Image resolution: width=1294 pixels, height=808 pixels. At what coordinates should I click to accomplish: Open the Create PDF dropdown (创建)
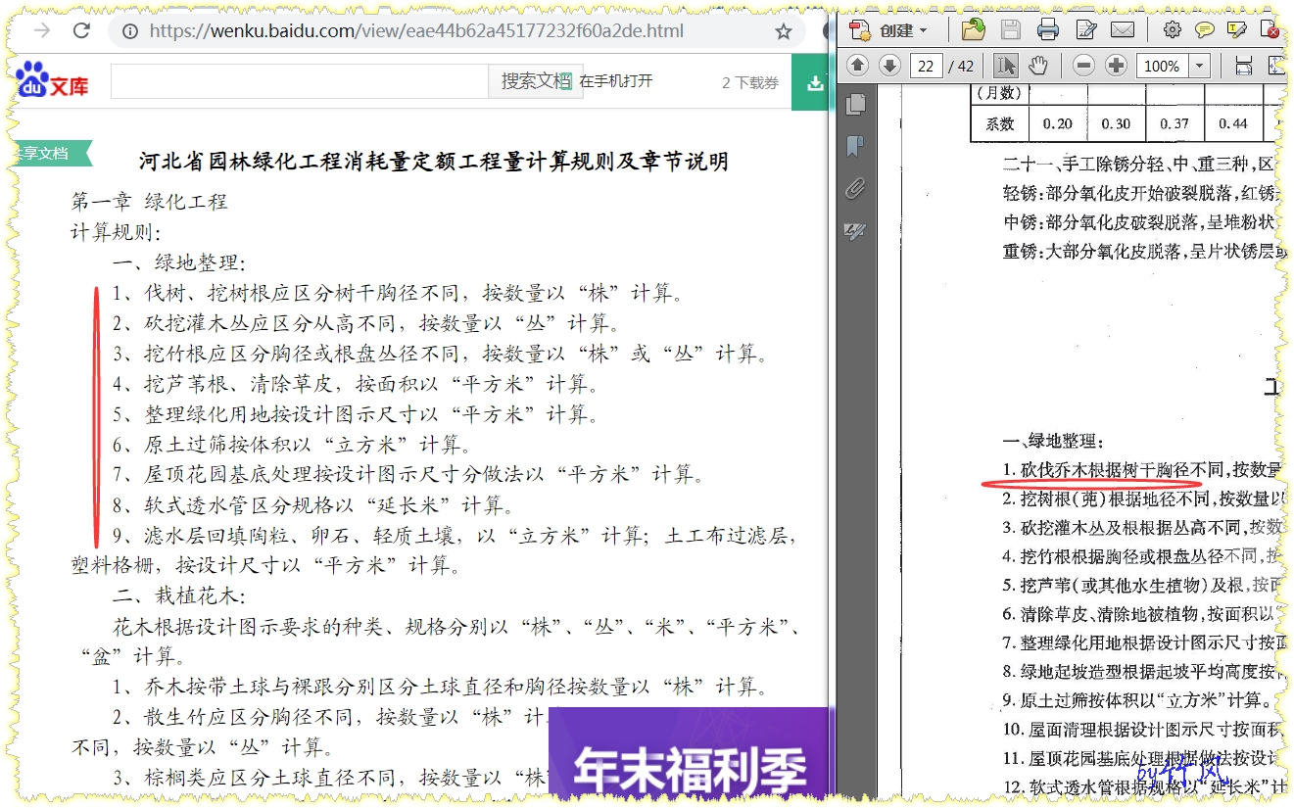889,29
